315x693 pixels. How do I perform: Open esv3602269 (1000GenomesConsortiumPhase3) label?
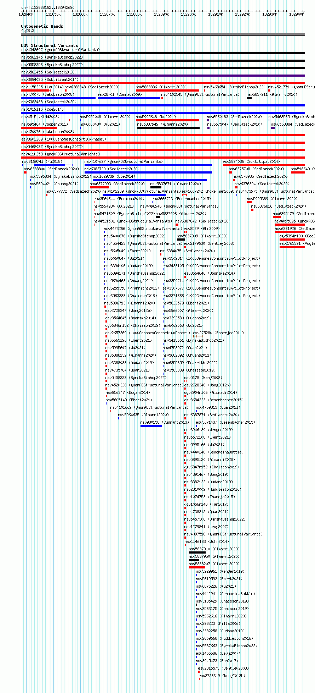(x=63, y=139)
